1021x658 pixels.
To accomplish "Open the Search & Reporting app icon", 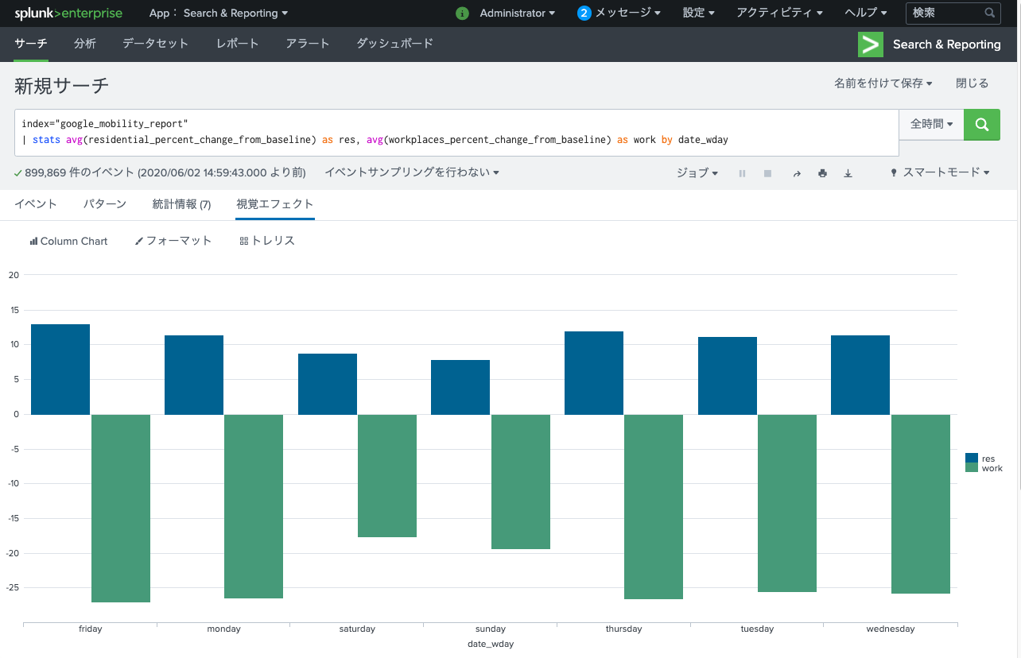I will coord(870,45).
